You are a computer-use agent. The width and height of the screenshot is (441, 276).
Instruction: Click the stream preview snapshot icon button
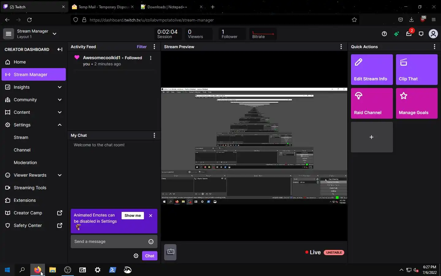click(170, 252)
